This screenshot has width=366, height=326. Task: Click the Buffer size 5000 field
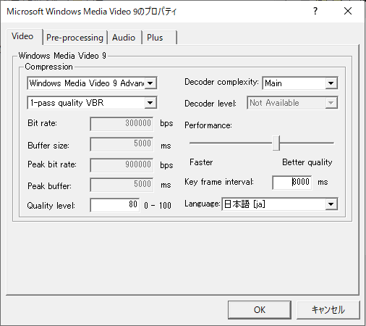122,144
